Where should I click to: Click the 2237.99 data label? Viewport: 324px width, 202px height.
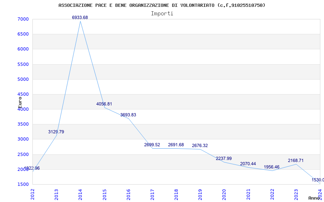point(224,158)
